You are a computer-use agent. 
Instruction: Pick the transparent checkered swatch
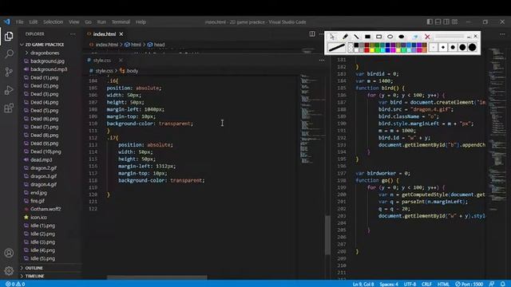pos(351,47)
